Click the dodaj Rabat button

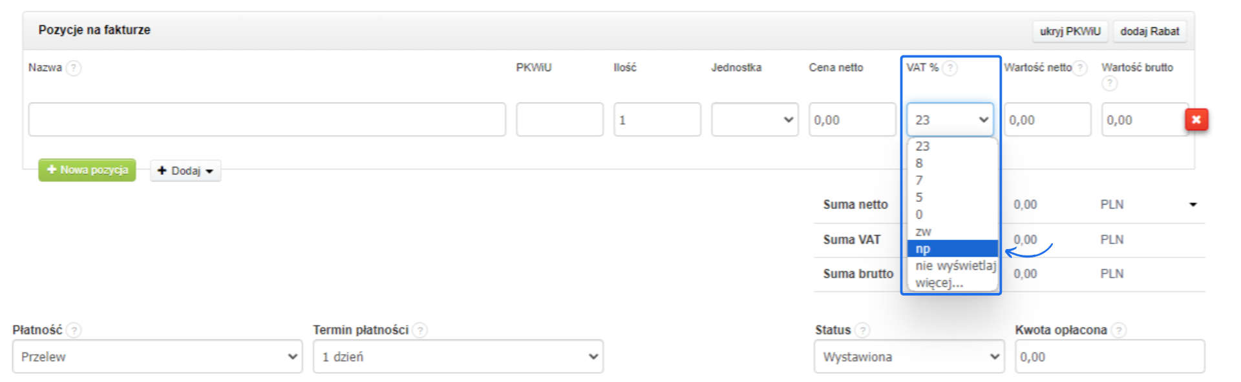click(1150, 30)
